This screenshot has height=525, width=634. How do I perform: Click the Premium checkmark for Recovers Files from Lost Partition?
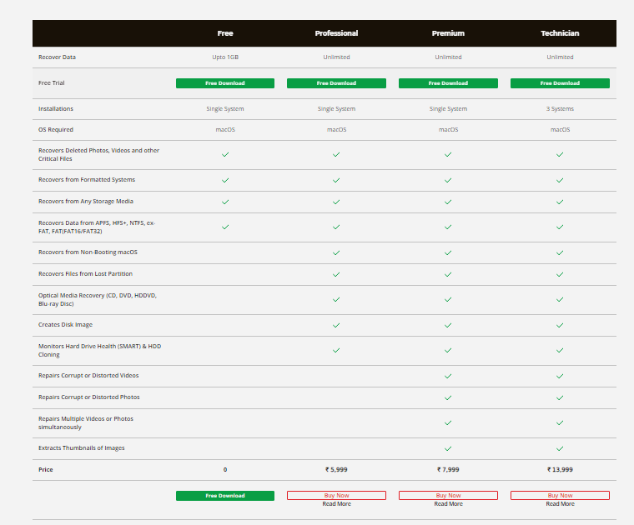pos(448,275)
